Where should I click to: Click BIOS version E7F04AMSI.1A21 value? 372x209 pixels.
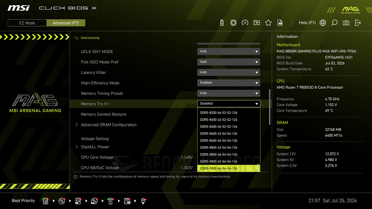[x=339, y=57]
